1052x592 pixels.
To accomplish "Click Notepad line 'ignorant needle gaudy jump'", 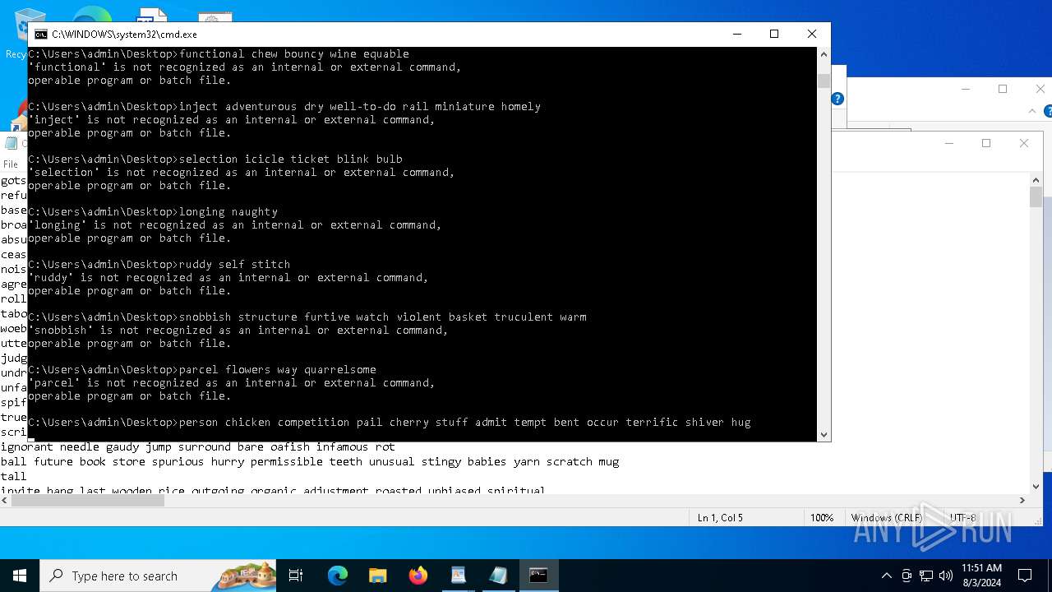I will click(x=198, y=447).
